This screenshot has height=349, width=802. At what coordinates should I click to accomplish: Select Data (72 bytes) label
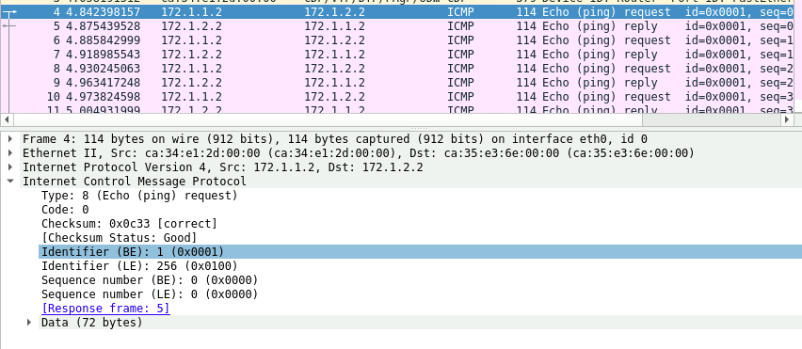pyautogui.click(x=92, y=323)
